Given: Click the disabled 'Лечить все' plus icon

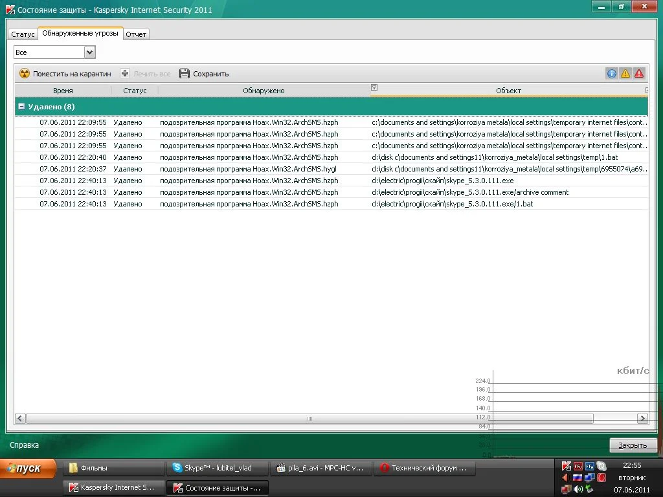Looking at the screenshot, I should pos(125,73).
